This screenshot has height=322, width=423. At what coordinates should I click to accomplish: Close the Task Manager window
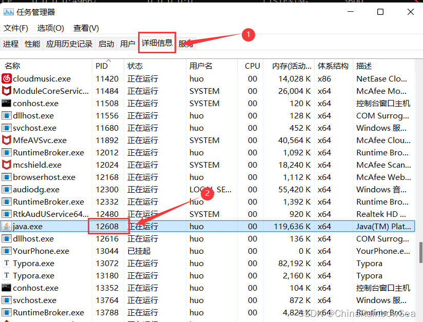(x=411, y=12)
